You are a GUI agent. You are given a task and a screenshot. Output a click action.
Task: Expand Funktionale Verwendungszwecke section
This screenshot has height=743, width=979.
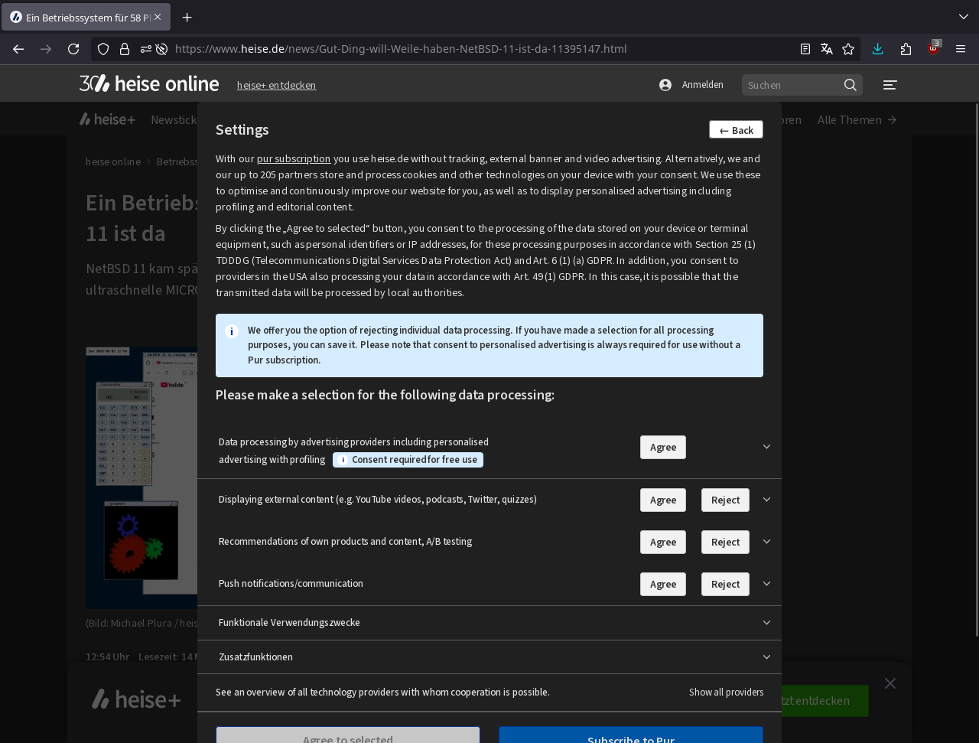489,623
